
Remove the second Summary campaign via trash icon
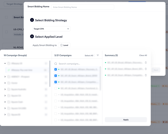[x=146, y=69]
